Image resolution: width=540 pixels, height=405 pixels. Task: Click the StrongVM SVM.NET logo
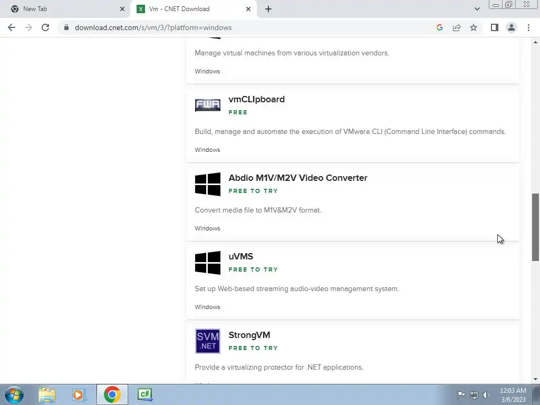coord(208,341)
